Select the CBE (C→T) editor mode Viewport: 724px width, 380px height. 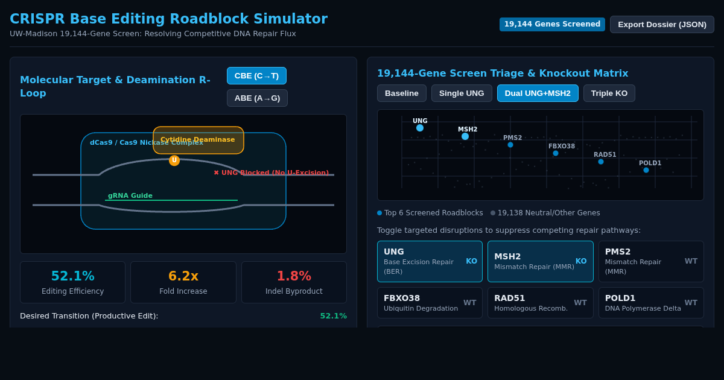(256, 76)
